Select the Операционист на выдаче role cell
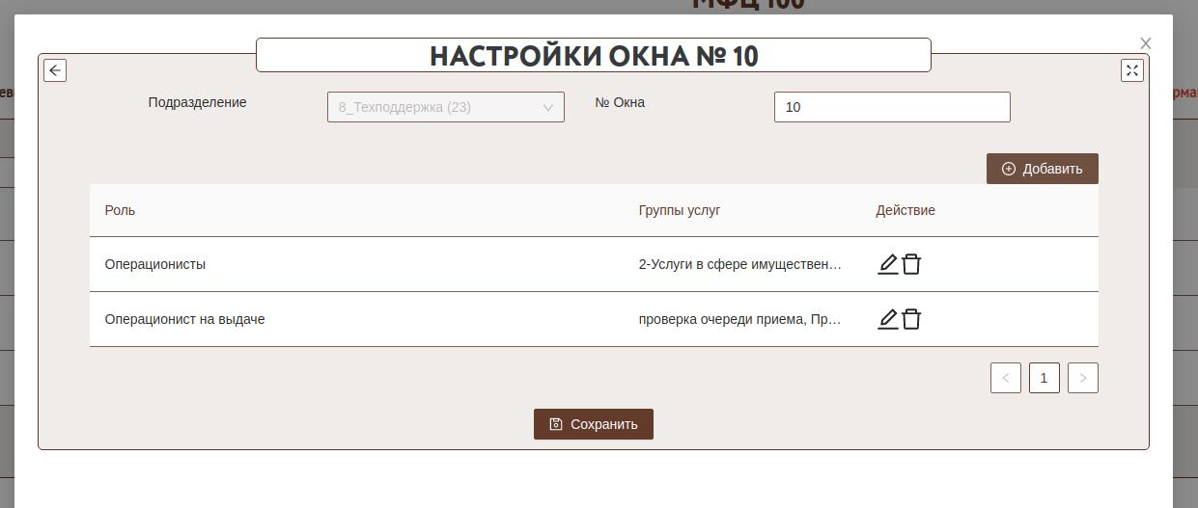The height and width of the screenshot is (508, 1198). coord(184,319)
